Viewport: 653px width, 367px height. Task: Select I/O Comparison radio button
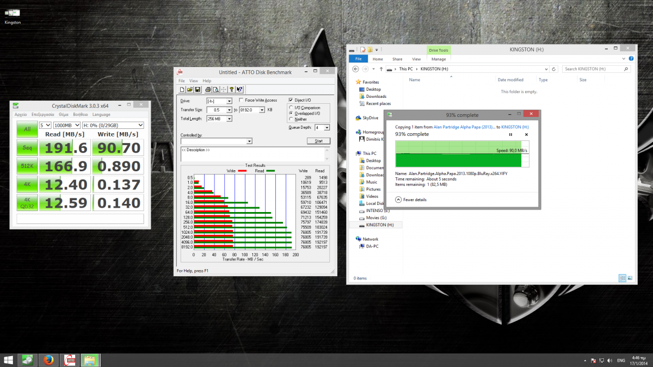pos(291,108)
